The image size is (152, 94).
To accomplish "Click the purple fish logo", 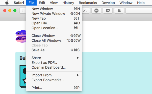I will click(x=21, y=36).
